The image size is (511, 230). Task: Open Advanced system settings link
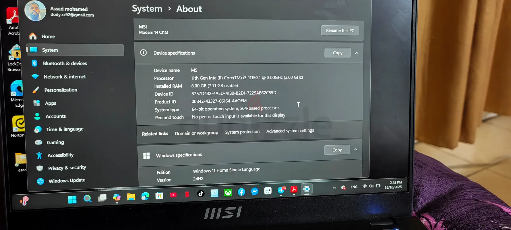point(290,131)
